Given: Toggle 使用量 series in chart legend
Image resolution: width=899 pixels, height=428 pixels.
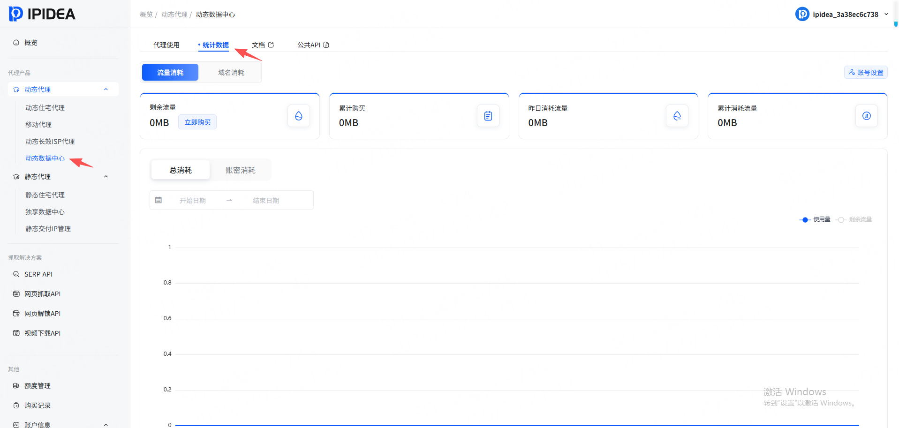Looking at the screenshot, I should click(x=815, y=219).
